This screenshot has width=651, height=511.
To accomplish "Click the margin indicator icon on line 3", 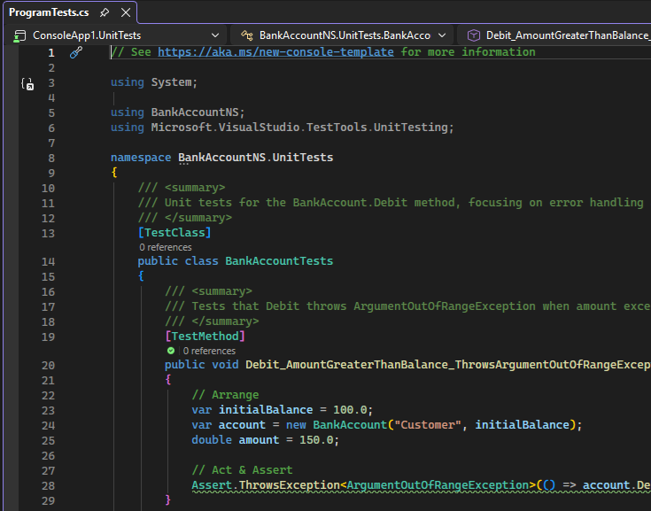I will click(27, 84).
